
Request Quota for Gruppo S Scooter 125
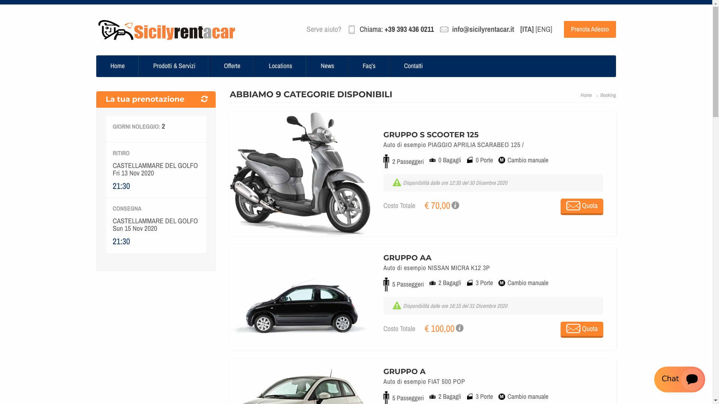pyautogui.click(x=582, y=206)
